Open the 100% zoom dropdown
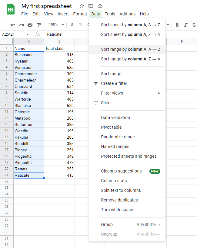The height and width of the screenshot is (248, 197). tap(56, 25)
